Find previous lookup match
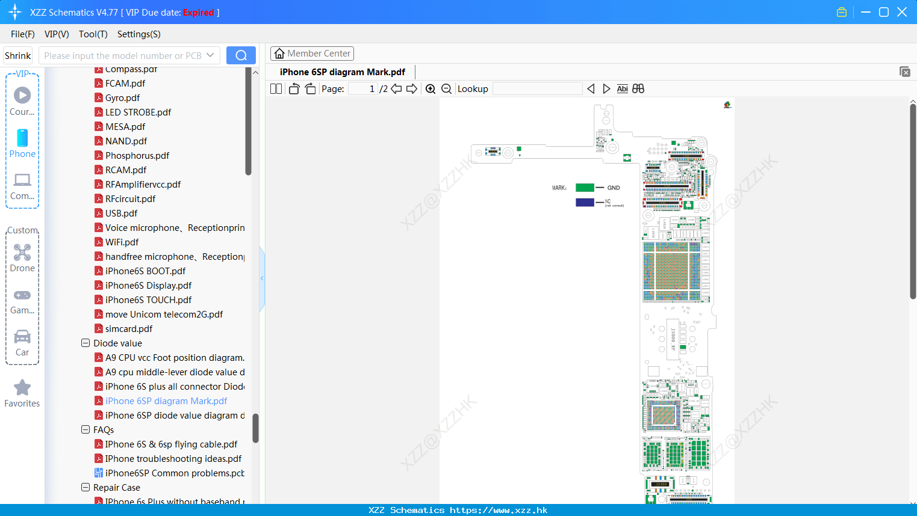This screenshot has height=516, width=917. 591,89
